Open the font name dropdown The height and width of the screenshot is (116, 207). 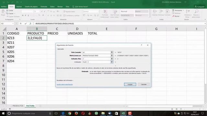33,12
